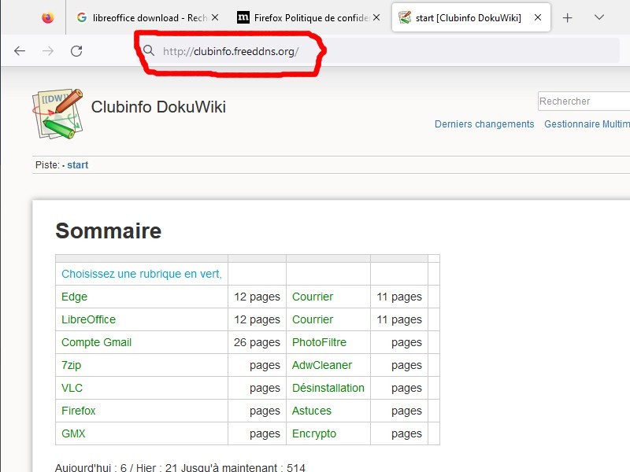Viewport: 630px width, 472px height.
Task: Close the Firefox Politique de confidentialité tab
Action: point(376,18)
